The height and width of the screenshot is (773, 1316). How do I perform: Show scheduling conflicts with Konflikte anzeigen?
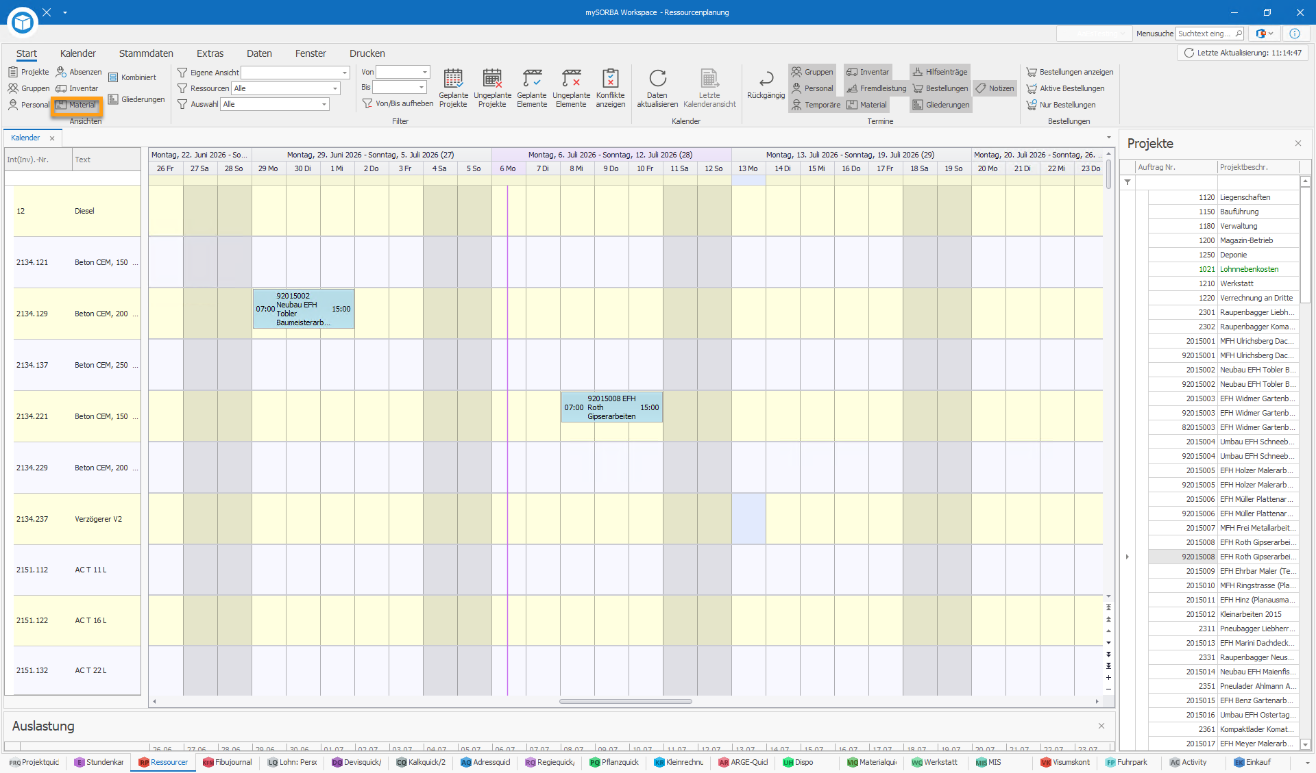610,88
